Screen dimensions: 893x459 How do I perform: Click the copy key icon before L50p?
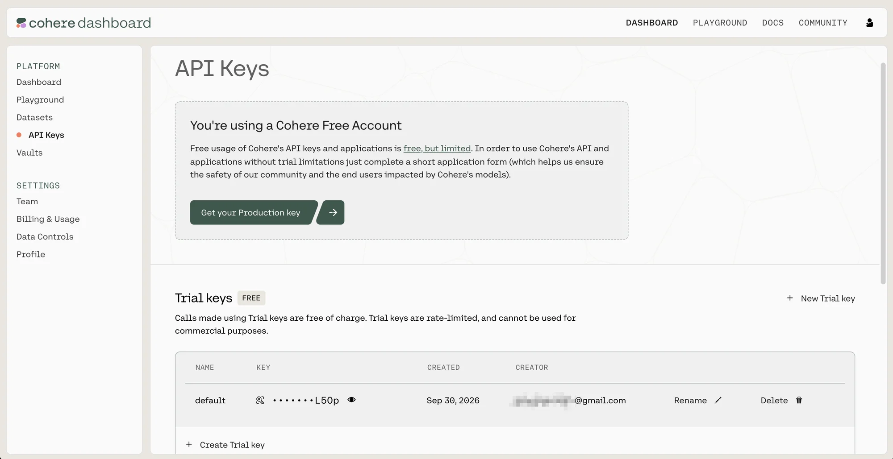pyautogui.click(x=260, y=400)
